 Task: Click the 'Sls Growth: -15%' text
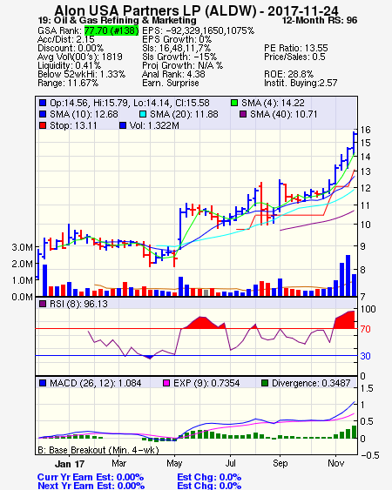tap(179, 57)
